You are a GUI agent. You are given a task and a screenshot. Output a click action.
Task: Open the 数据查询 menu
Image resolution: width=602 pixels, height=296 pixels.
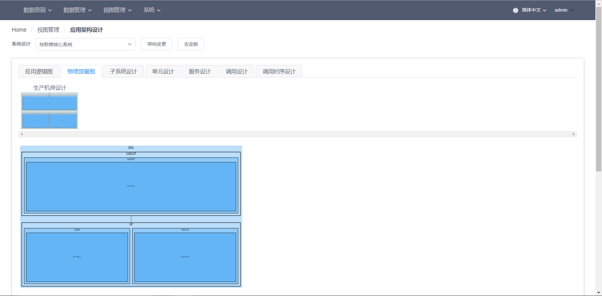pos(37,10)
